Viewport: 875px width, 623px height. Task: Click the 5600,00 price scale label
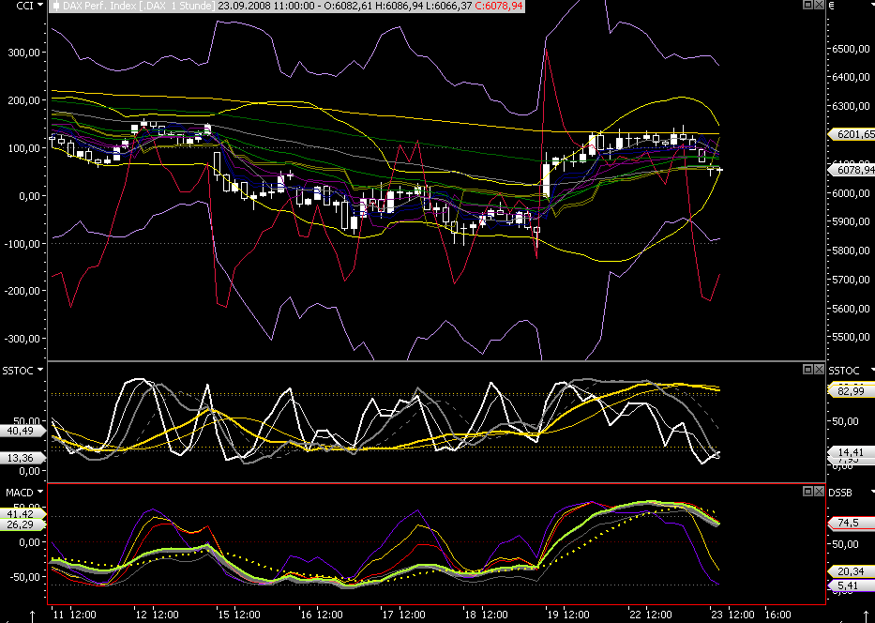(851, 309)
